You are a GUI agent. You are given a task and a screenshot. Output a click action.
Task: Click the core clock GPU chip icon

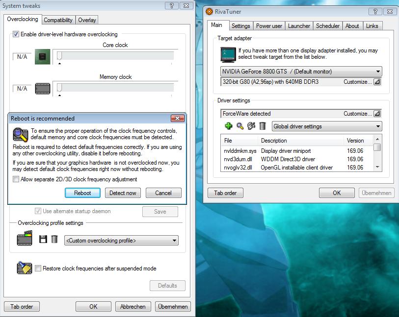pyautogui.click(x=43, y=57)
